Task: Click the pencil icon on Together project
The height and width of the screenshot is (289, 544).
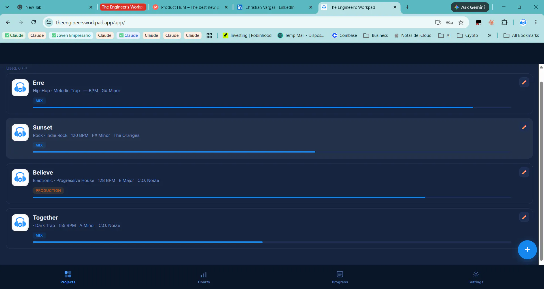Action: pyautogui.click(x=524, y=217)
